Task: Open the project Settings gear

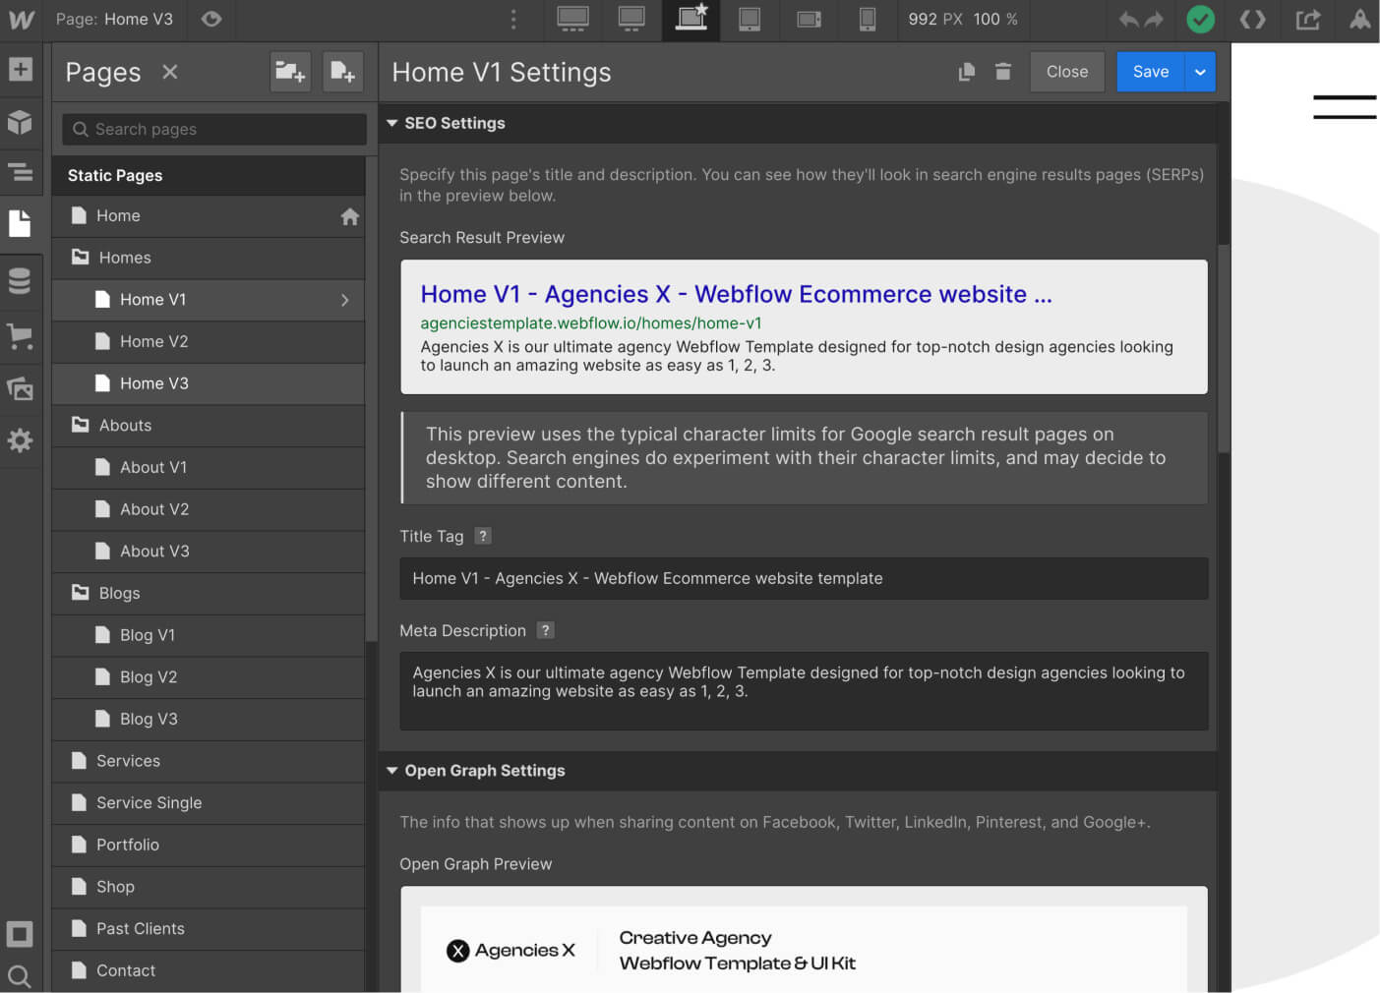Action: click(20, 440)
